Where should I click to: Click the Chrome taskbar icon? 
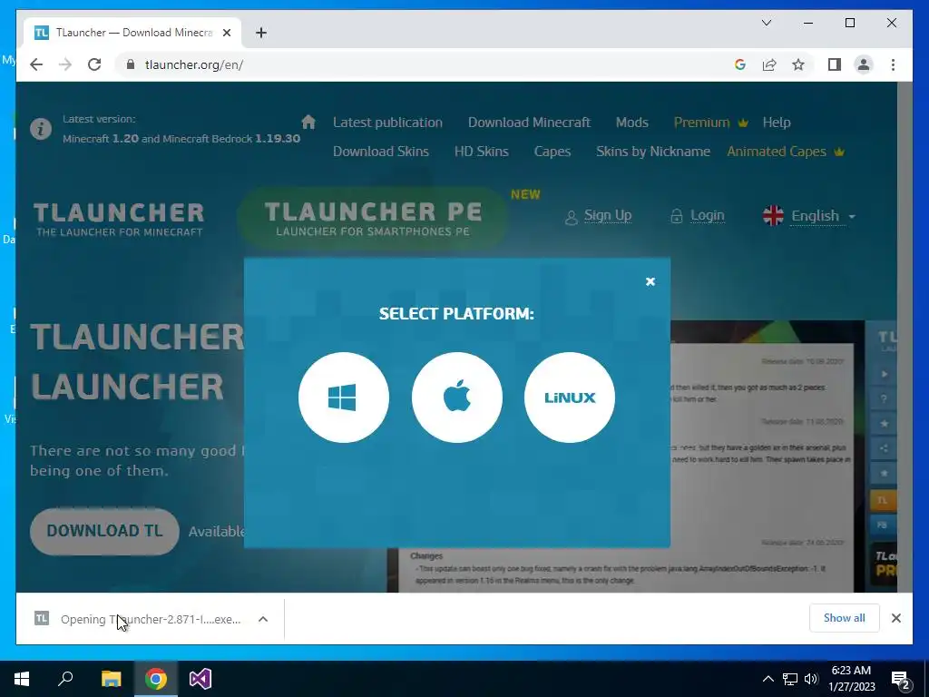pos(156,679)
